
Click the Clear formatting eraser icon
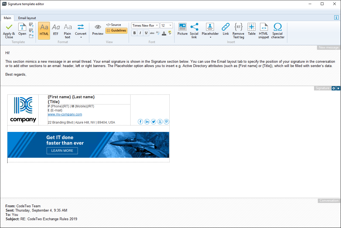[158, 33]
